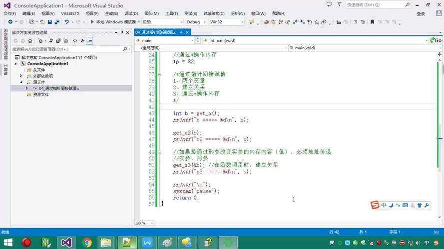Collapse the comment block at line 37
444x249 pixels.
[x=159, y=74]
